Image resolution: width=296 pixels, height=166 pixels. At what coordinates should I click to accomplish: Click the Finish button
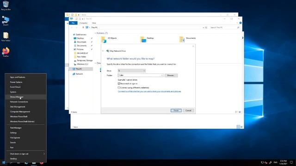(x=176, y=111)
